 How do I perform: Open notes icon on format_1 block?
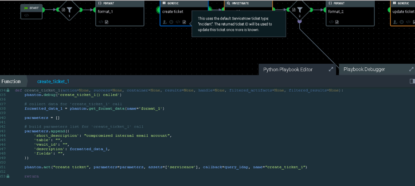(107, 22)
